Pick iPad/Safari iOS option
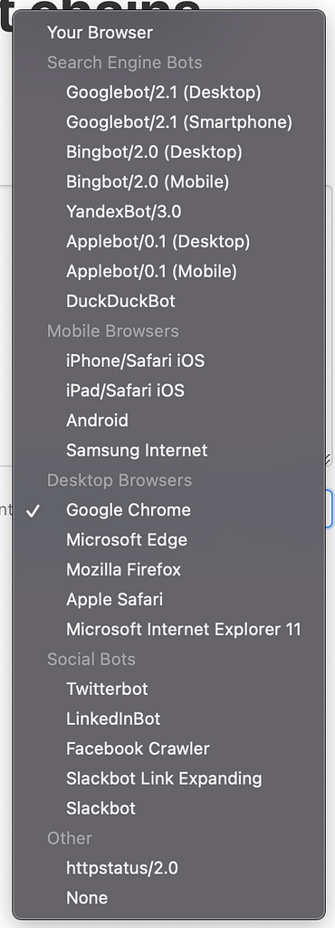The width and height of the screenshot is (335, 928). coord(169,391)
